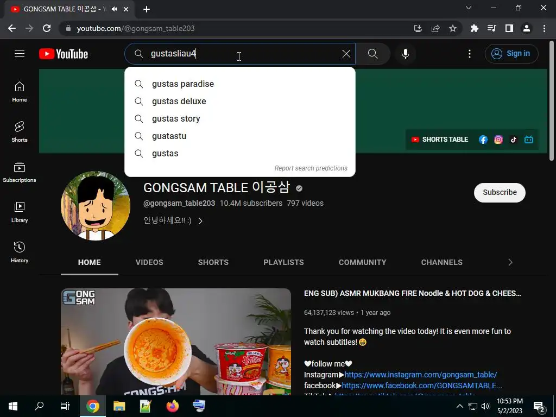The height and width of the screenshot is (417, 556).
Task: Open the channel's Facebook icon link
Action: 483,140
